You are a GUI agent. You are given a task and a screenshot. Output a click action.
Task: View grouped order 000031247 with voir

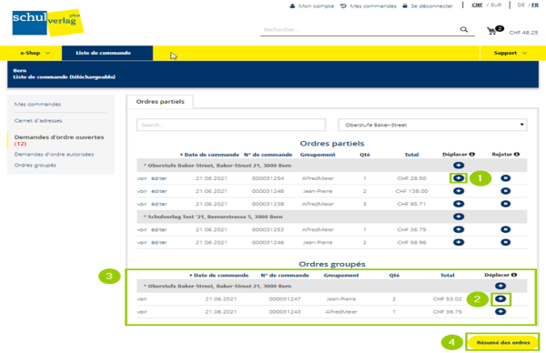(142, 299)
